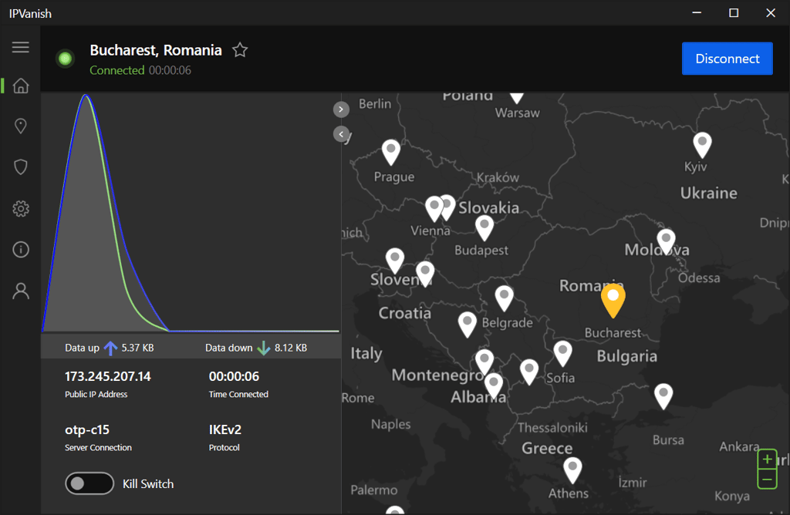Select the Kyiv server pin
The height and width of the screenshot is (515, 790).
[702, 145]
